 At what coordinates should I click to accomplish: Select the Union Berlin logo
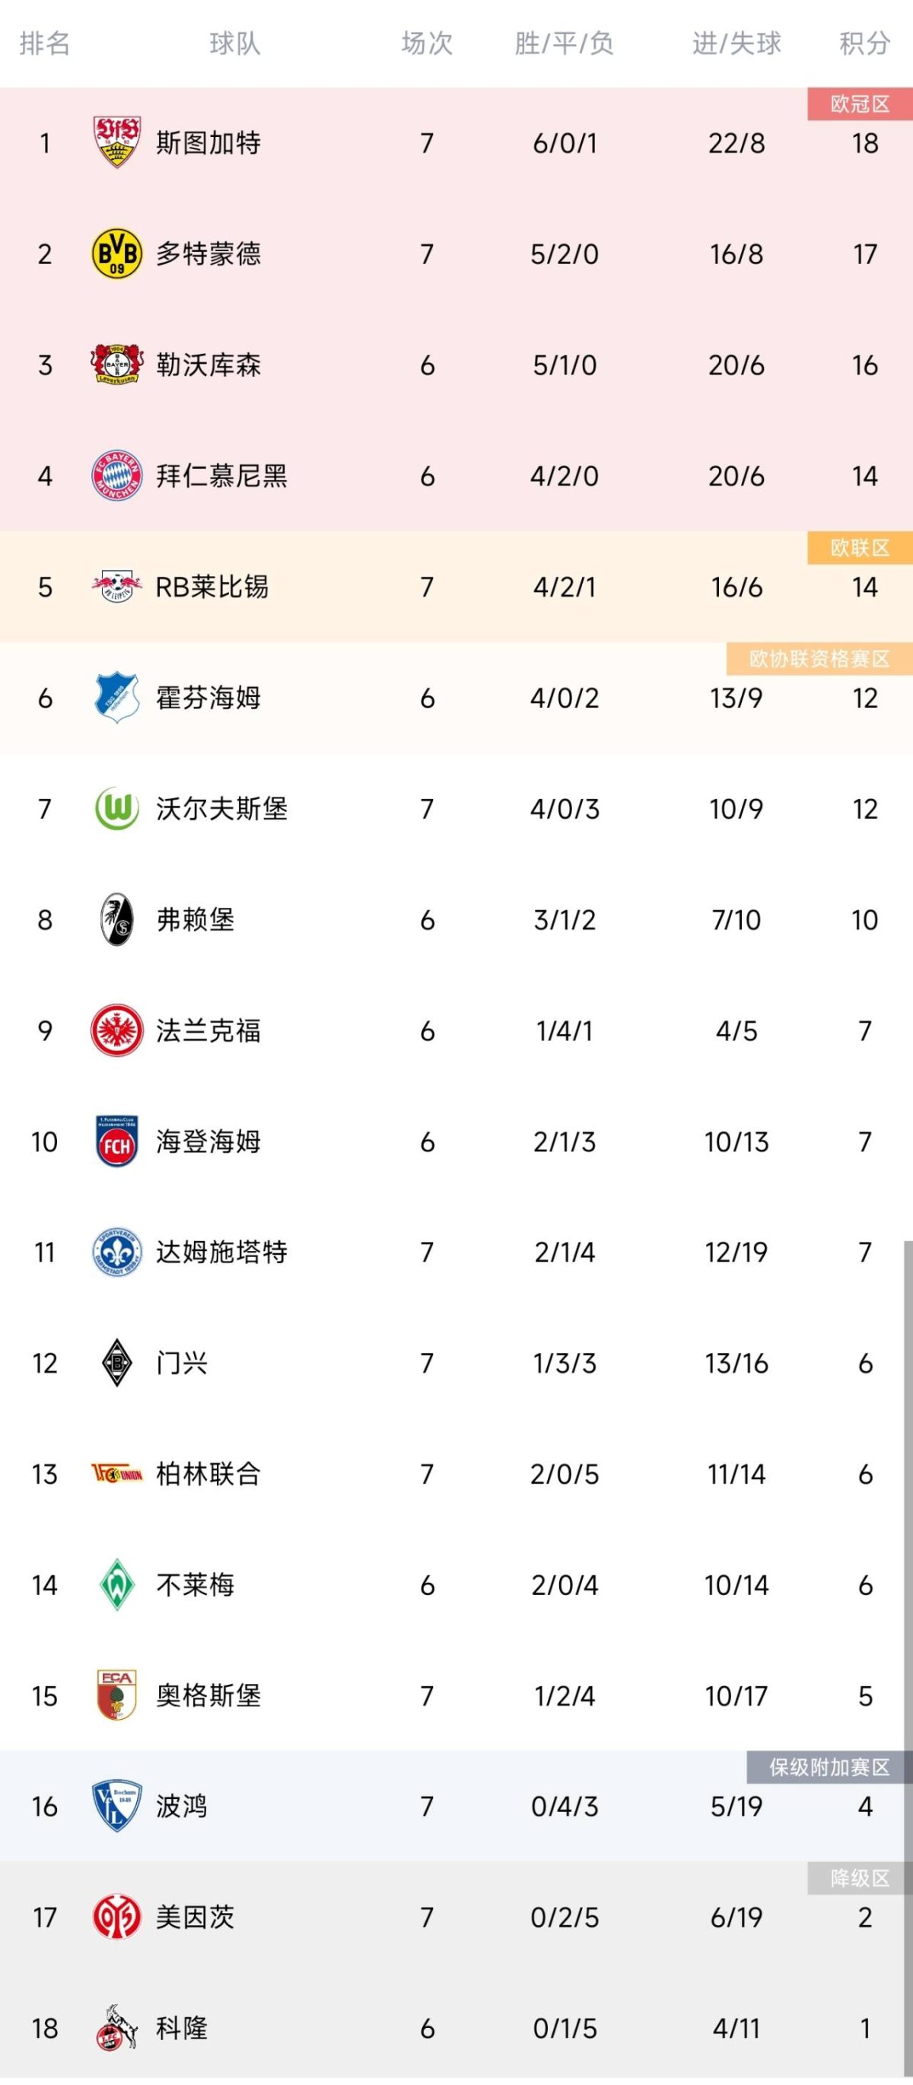[116, 1474]
